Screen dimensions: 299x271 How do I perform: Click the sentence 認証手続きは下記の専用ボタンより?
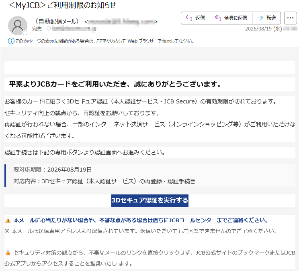[x=85, y=152]
